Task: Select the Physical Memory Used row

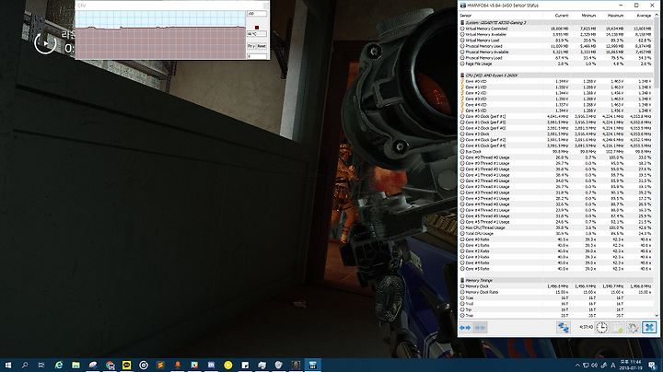Action: click(556, 46)
